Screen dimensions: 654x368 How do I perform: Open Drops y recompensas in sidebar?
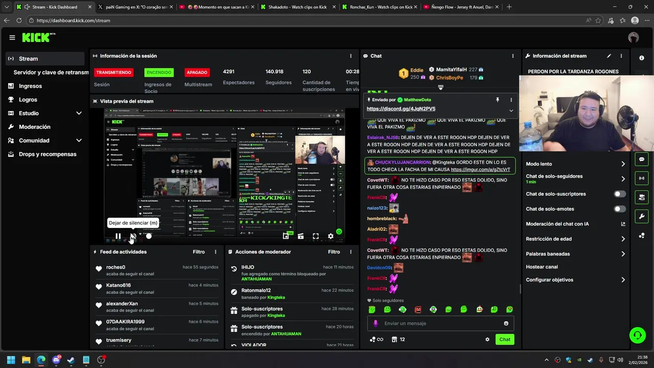pyautogui.click(x=45, y=154)
